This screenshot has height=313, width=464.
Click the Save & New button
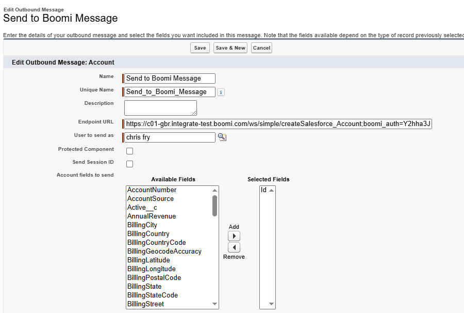point(230,48)
